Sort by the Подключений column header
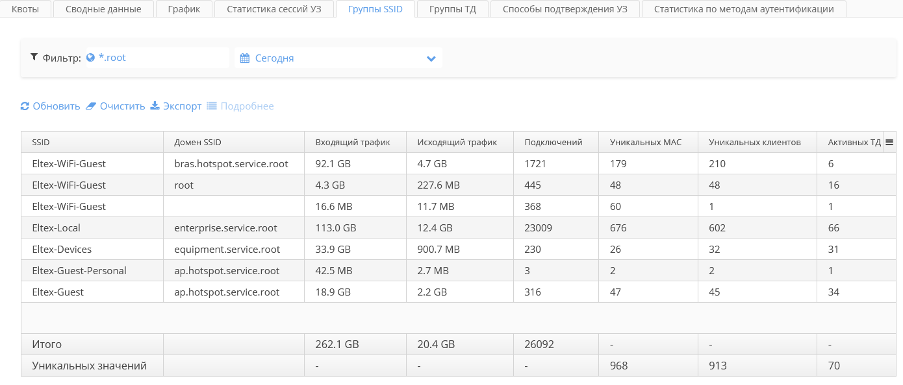Viewport: 903px width, 385px height. coord(553,143)
